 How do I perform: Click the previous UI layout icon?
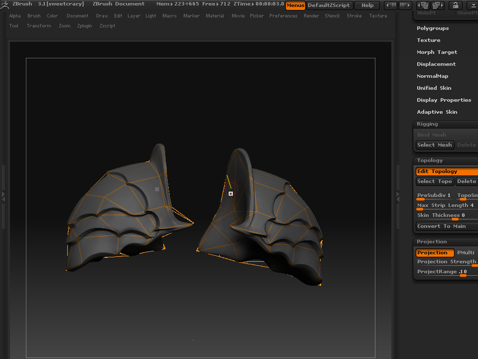click(423, 5)
